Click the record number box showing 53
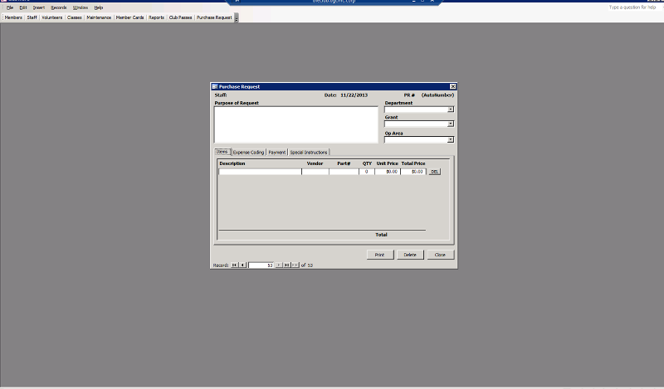Viewport: 664px width, 389px height. tap(261, 265)
